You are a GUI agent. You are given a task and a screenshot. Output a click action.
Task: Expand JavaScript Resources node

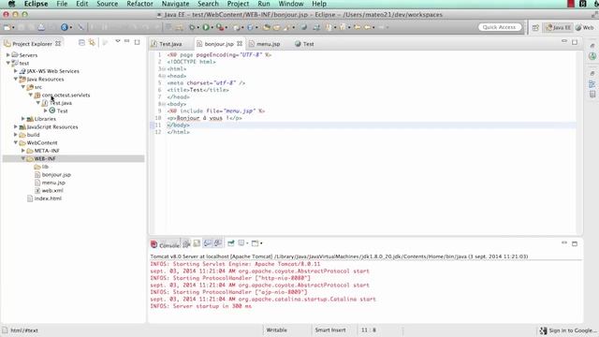click(16, 127)
